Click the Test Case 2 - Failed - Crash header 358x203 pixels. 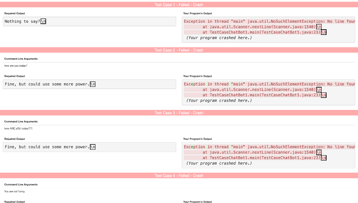click(179, 50)
